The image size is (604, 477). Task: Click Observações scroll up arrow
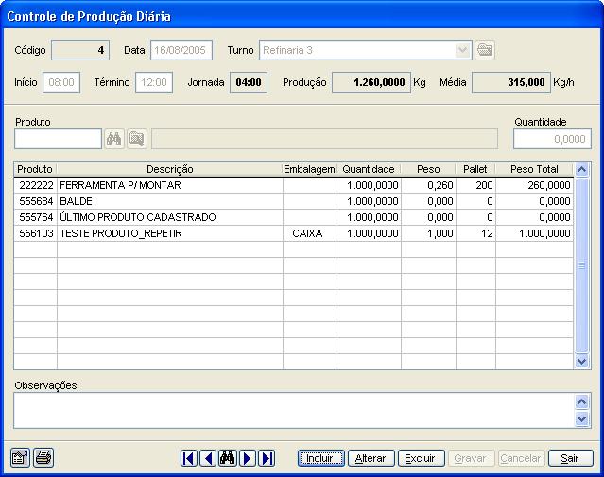[x=581, y=402]
